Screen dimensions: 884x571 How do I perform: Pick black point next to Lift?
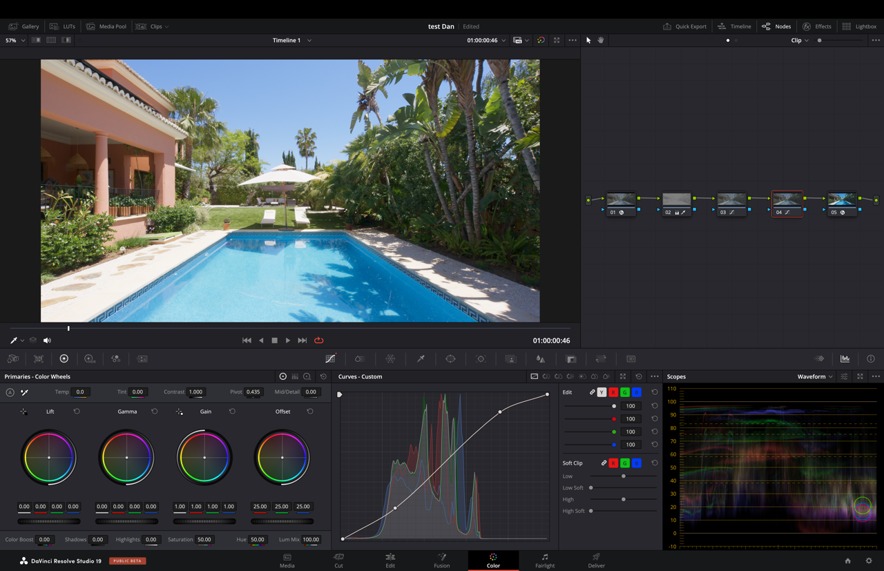[23, 412]
